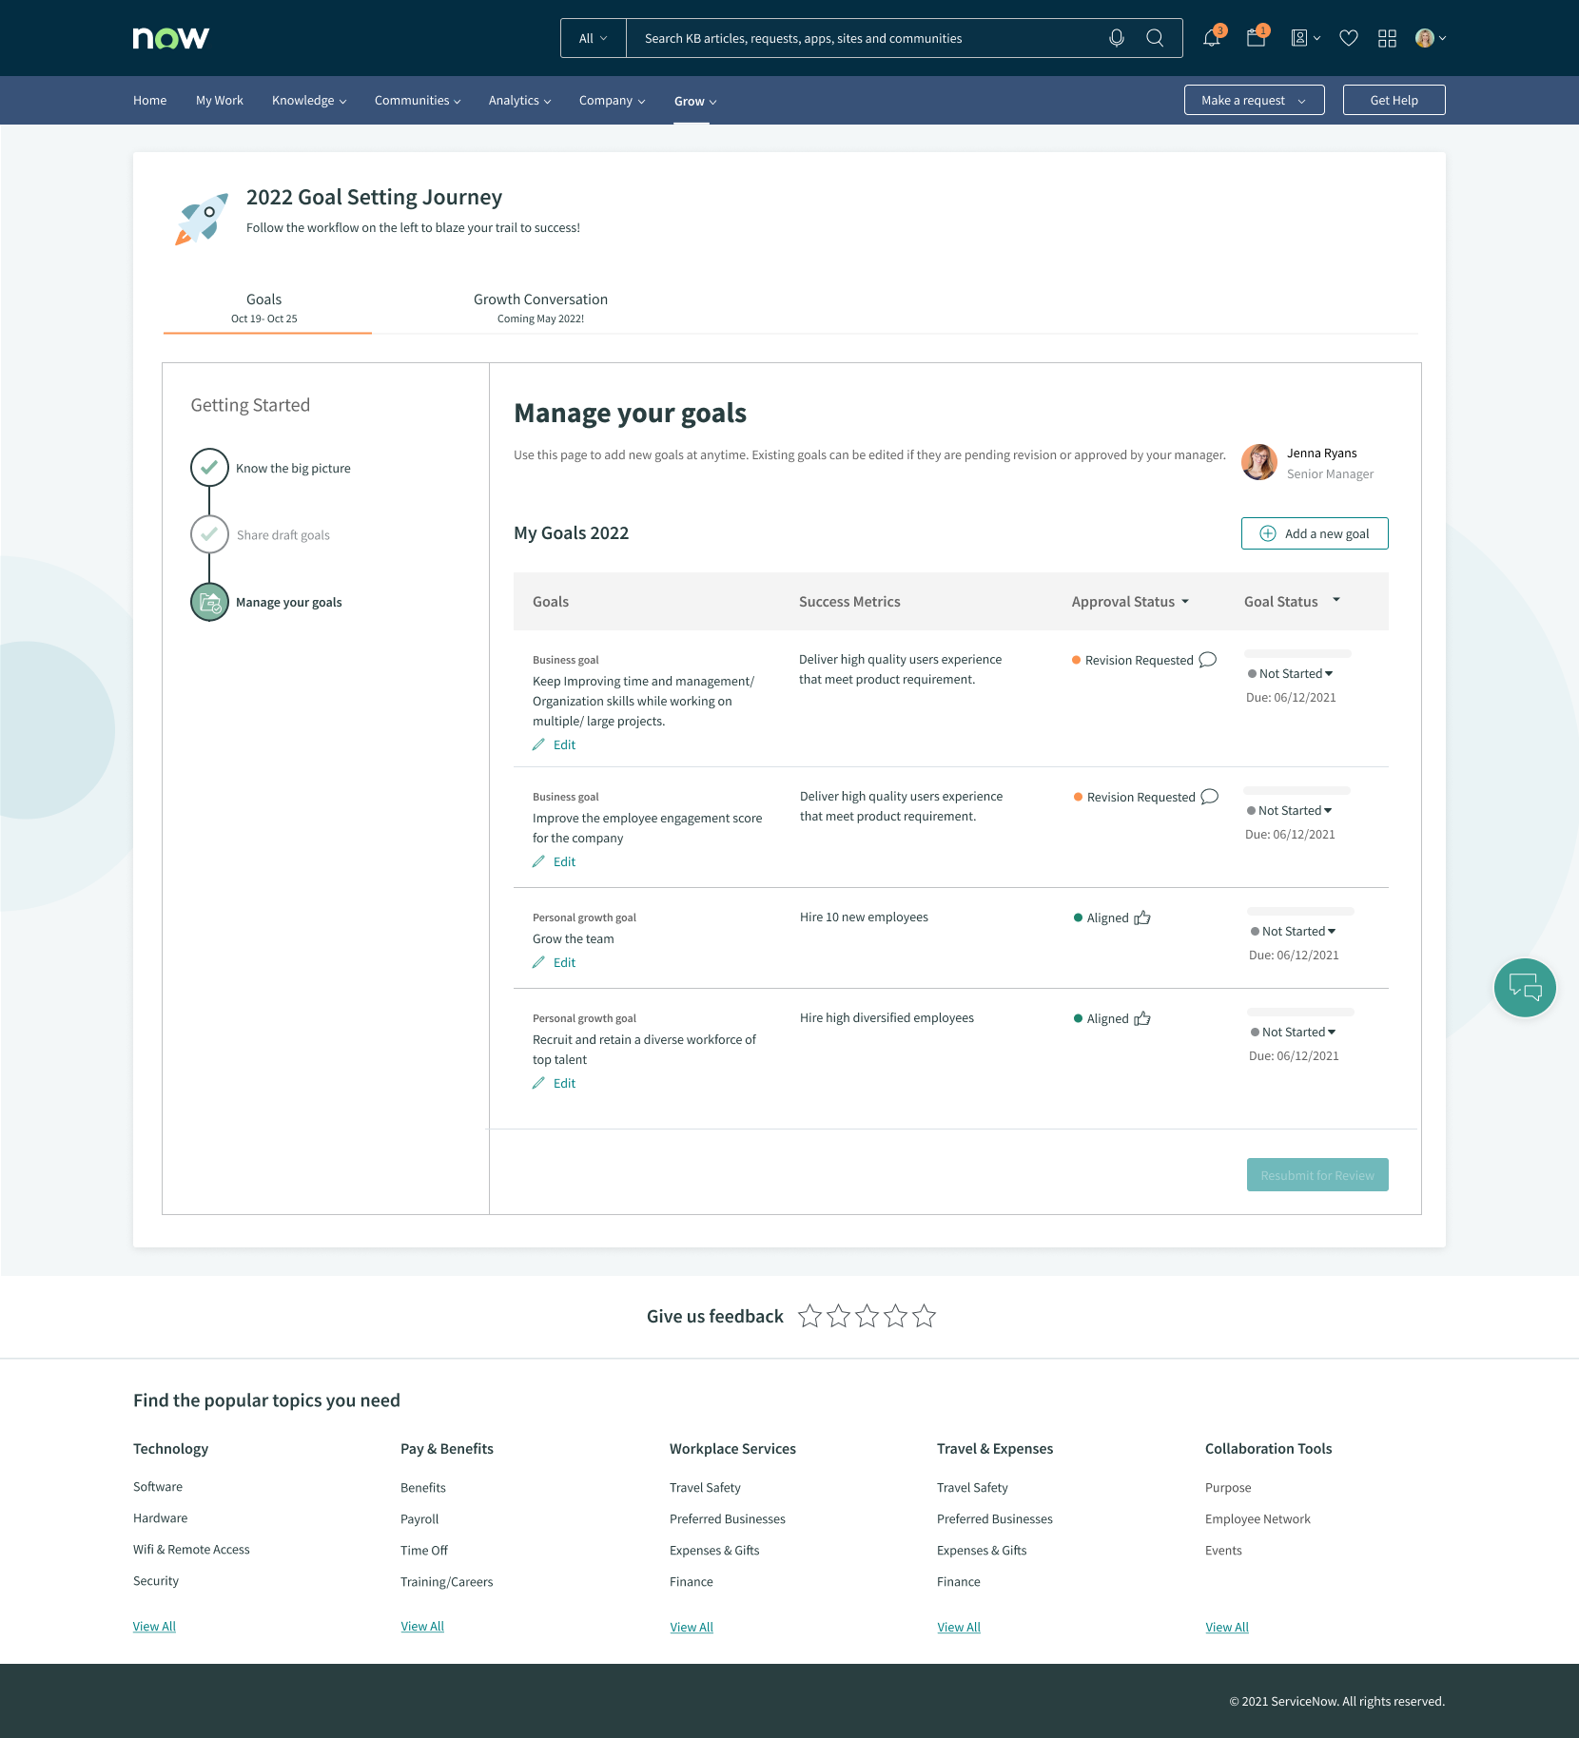The width and height of the screenshot is (1579, 1738).
Task: Change Not Started status for time management goal
Action: pyautogui.click(x=1291, y=673)
